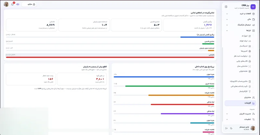Screen dimensions: 260x135
Task: Click the ثبت‌شده بدون پذیرش 104 card
Action: click(x=84, y=25)
